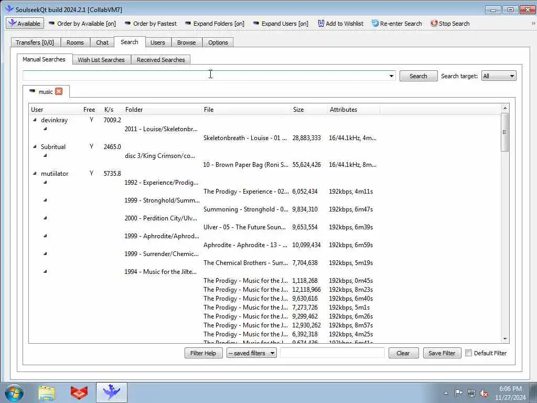Click the Save Filter button
The height and width of the screenshot is (403, 537).
(442, 353)
